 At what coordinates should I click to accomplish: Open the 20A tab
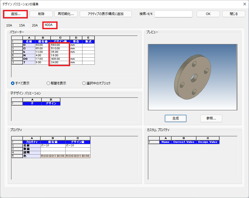click(x=35, y=25)
